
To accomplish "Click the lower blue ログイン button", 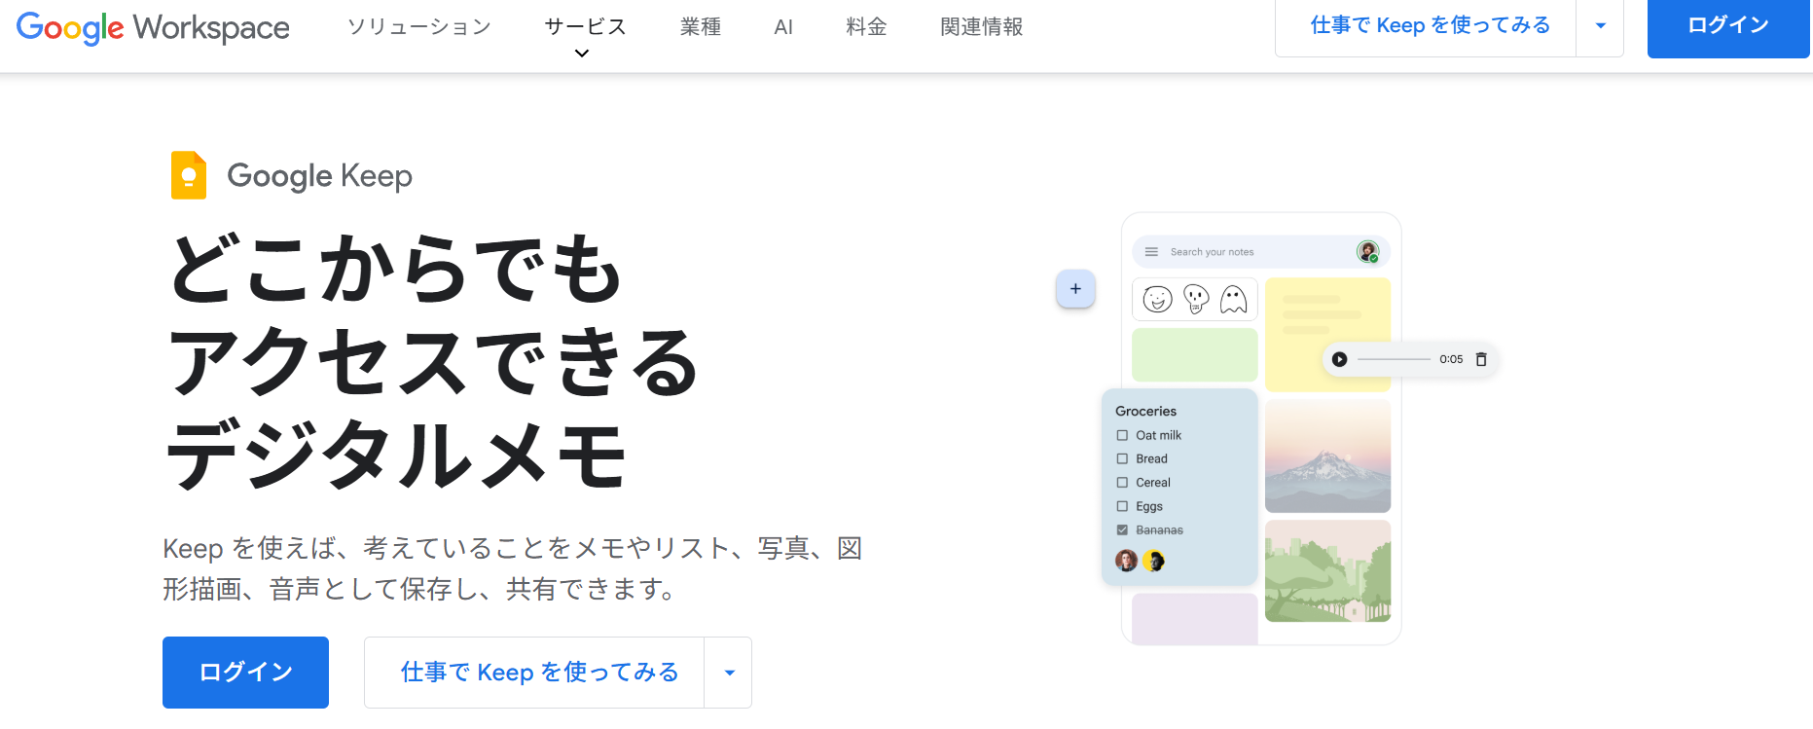I will click(245, 673).
